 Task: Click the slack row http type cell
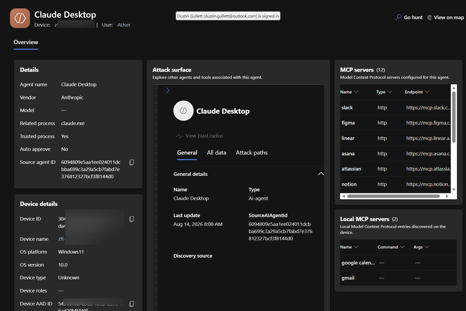pos(382,108)
